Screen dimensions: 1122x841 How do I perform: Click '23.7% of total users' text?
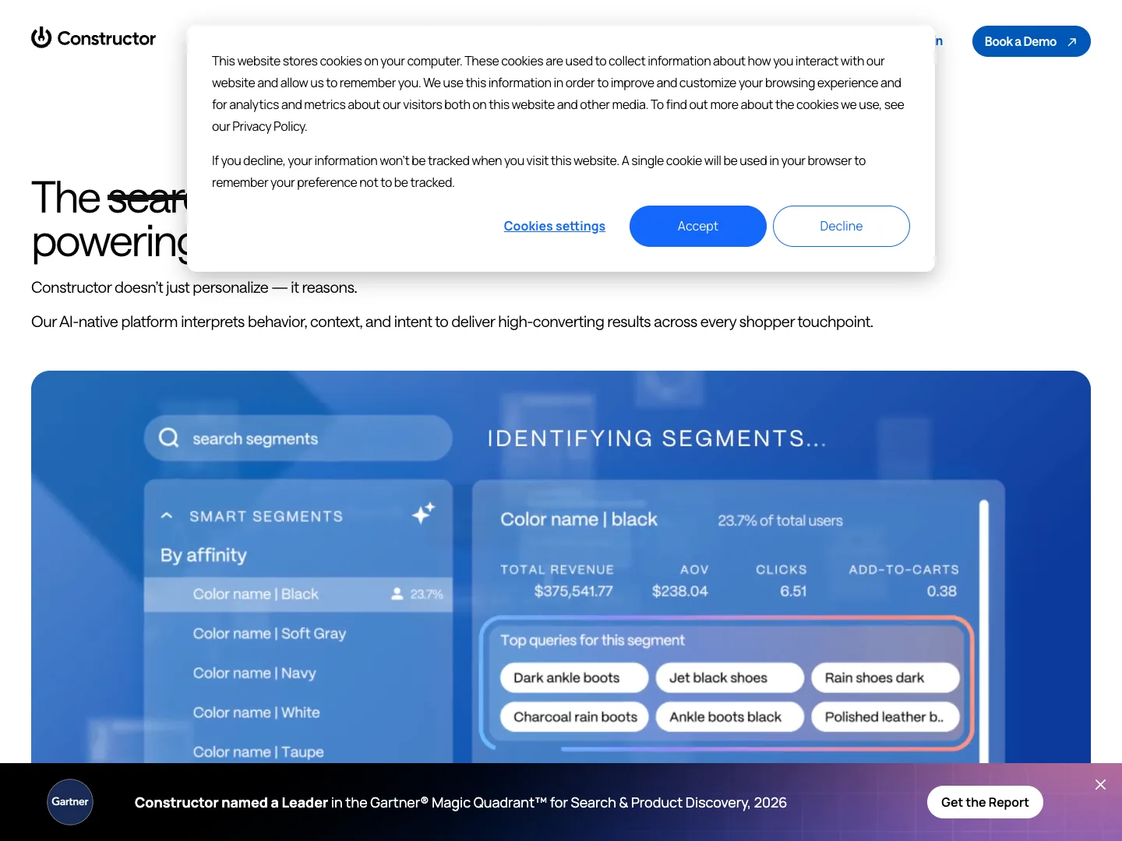point(780,520)
